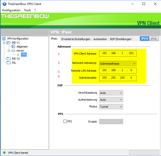This screenshot has height=156, width=161.
Task: Click the Subnetzmaske field
Action: pyautogui.click(x=118, y=78)
